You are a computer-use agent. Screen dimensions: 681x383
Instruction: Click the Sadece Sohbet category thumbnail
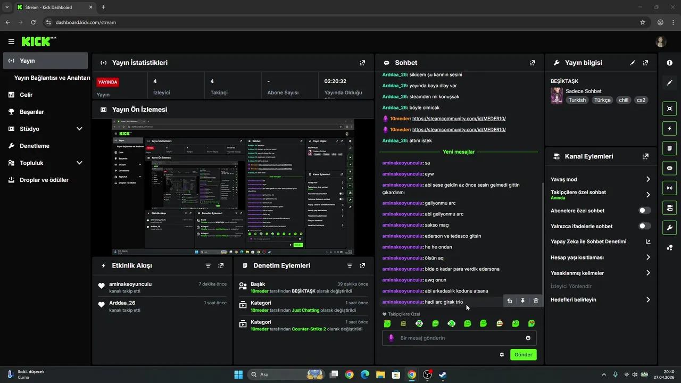tap(557, 96)
